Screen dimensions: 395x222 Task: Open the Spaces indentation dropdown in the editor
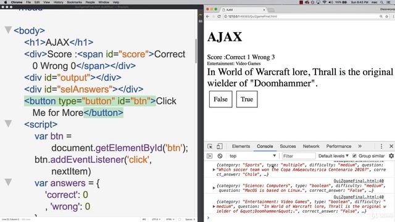190,220
